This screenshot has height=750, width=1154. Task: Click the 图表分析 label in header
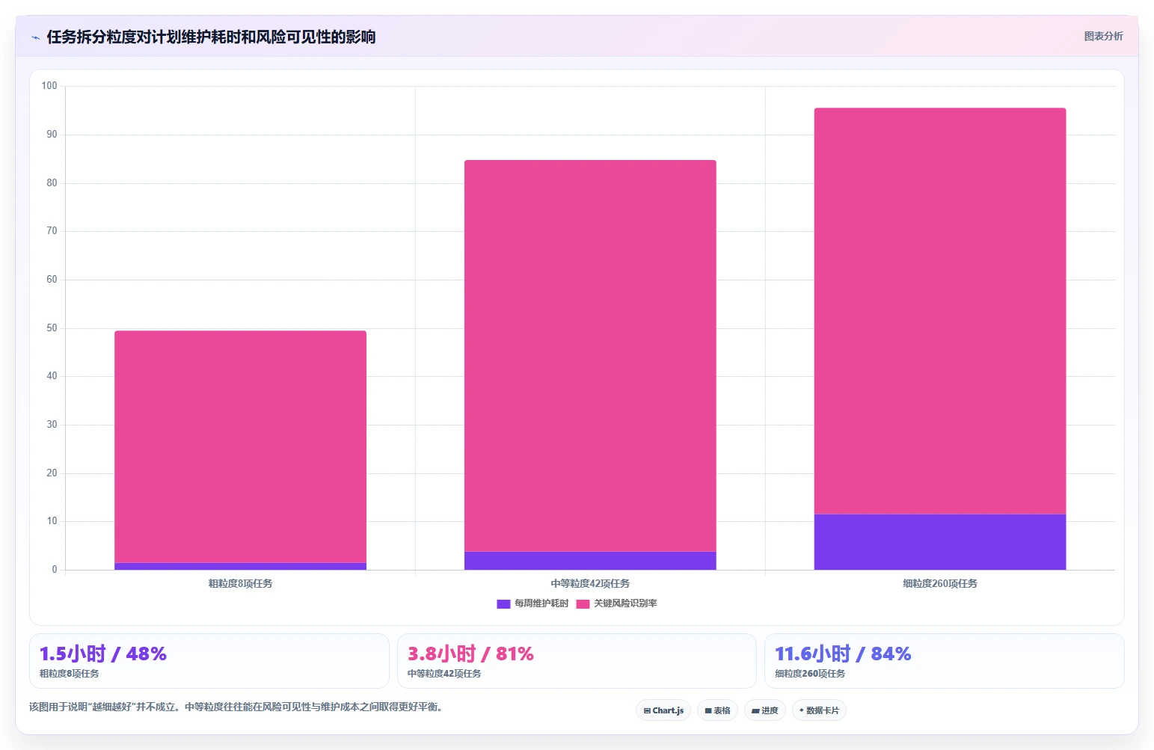pos(1103,36)
